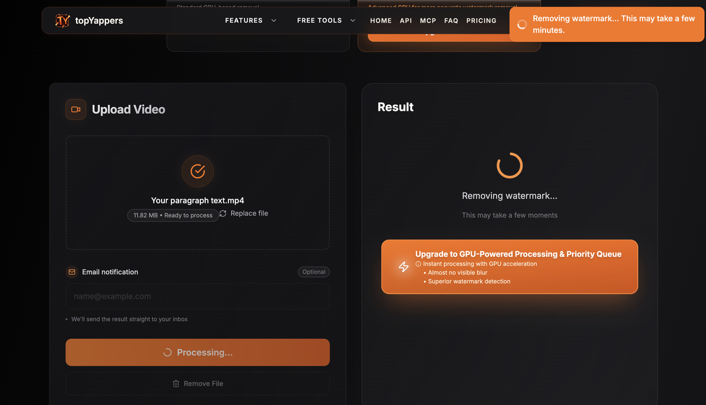706x405 pixels.
Task: Click the envelope icon beside Email notification
Action: coord(72,272)
